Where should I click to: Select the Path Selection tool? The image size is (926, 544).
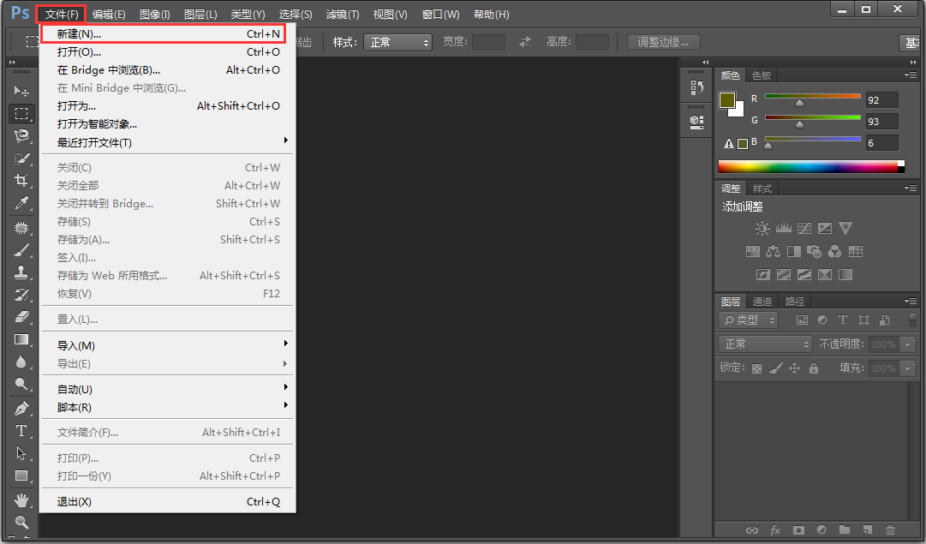coord(21,453)
